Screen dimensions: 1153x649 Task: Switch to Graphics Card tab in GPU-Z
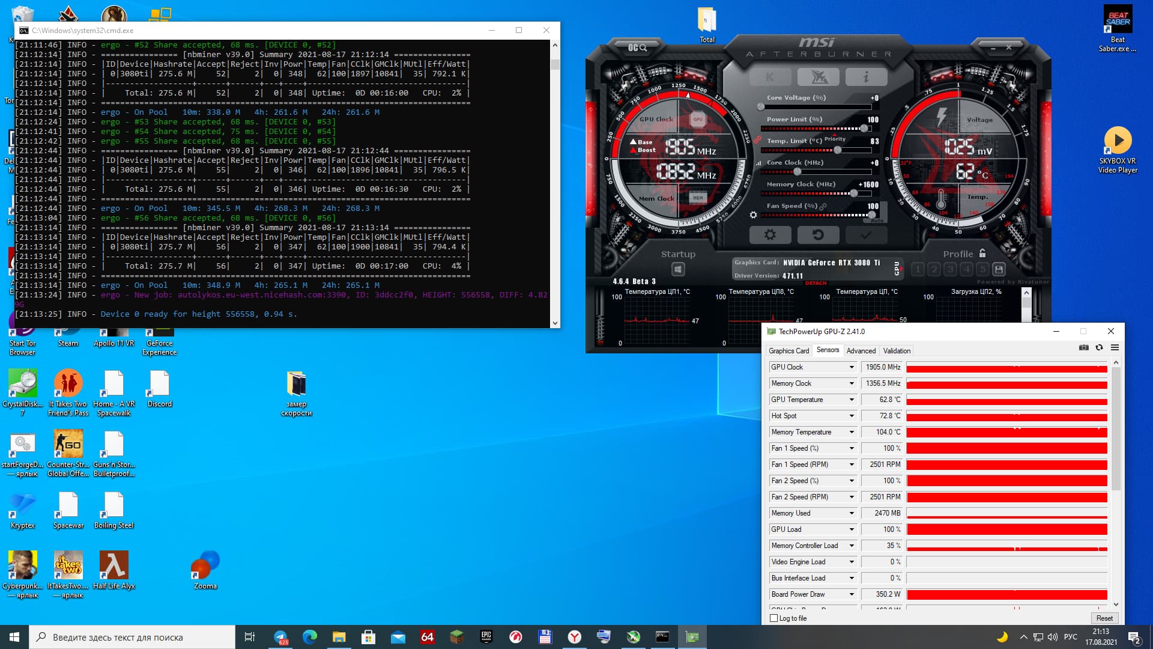(x=788, y=351)
